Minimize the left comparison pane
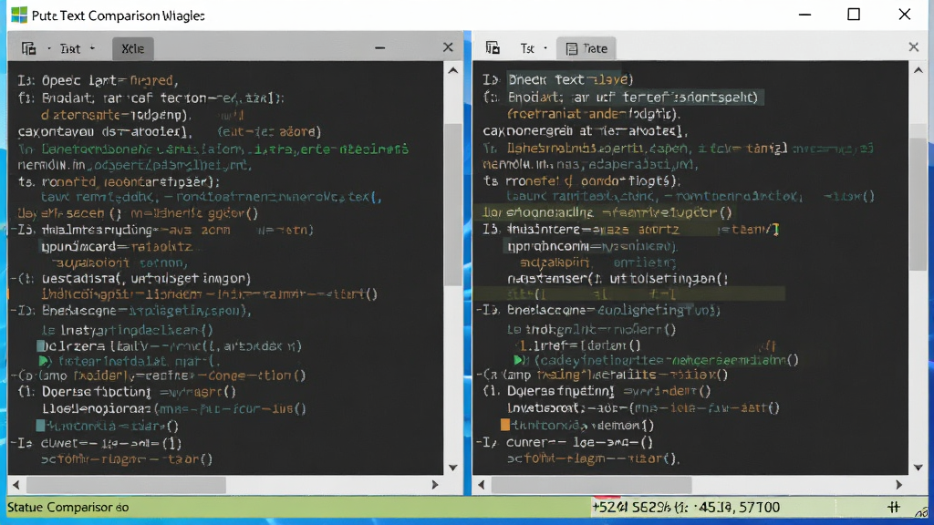The height and width of the screenshot is (525, 934). tap(380, 47)
